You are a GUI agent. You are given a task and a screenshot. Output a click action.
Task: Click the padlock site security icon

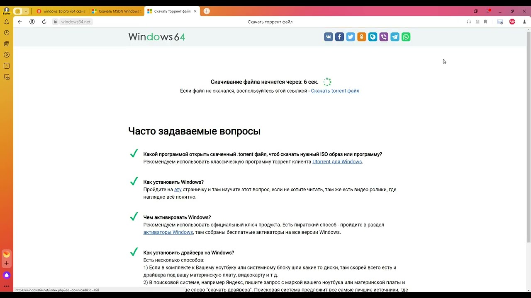pyautogui.click(x=55, y=22)
